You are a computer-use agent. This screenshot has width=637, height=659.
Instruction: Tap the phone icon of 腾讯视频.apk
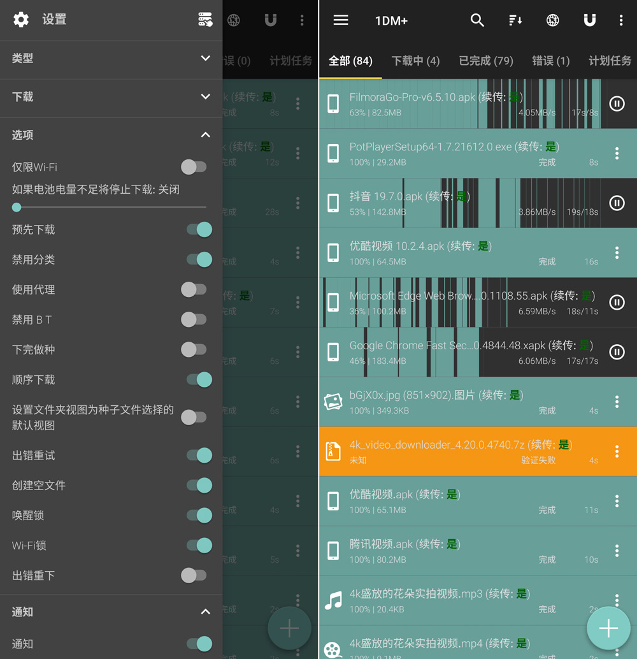pos(333,551)
